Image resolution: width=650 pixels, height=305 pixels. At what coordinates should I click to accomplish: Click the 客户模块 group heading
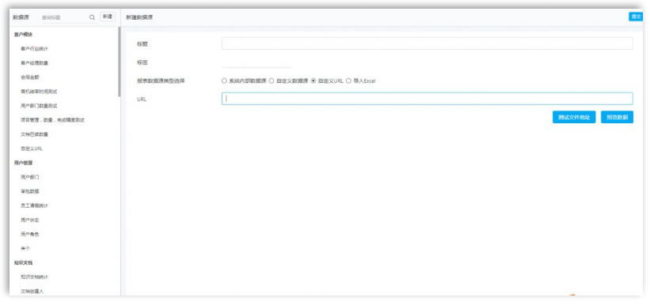(x=23, y=34)
